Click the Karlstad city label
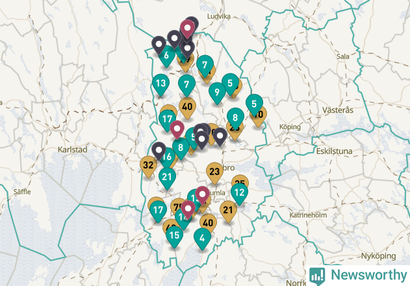Image resolution: width=410 pixels, height=286 pixels. pos(72,149)
